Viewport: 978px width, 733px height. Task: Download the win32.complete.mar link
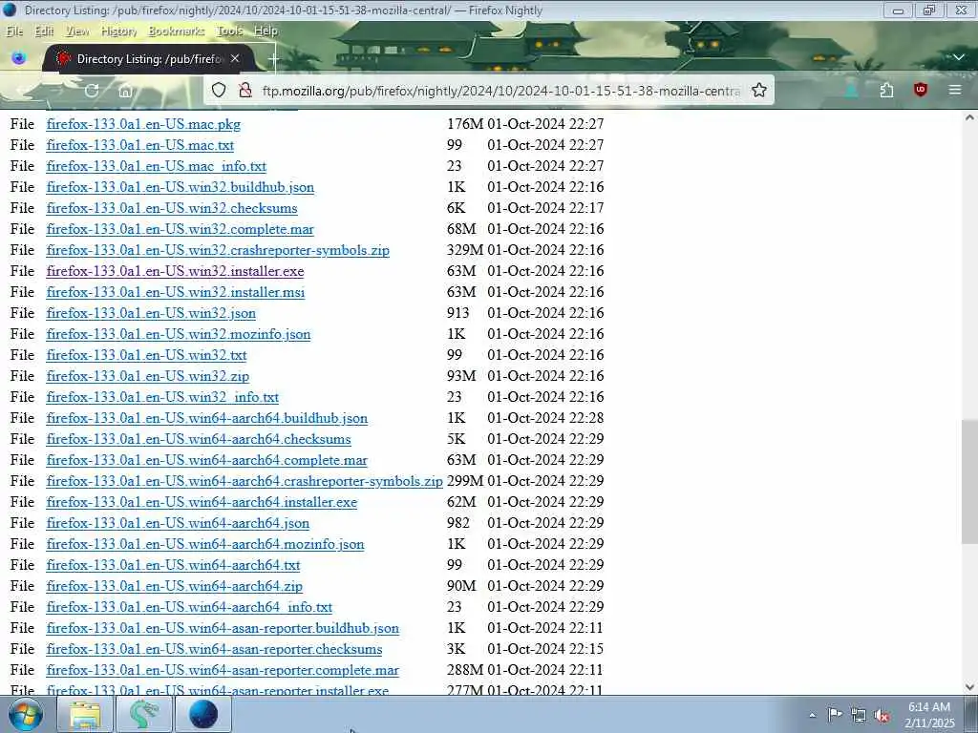(x=180, y=229)
